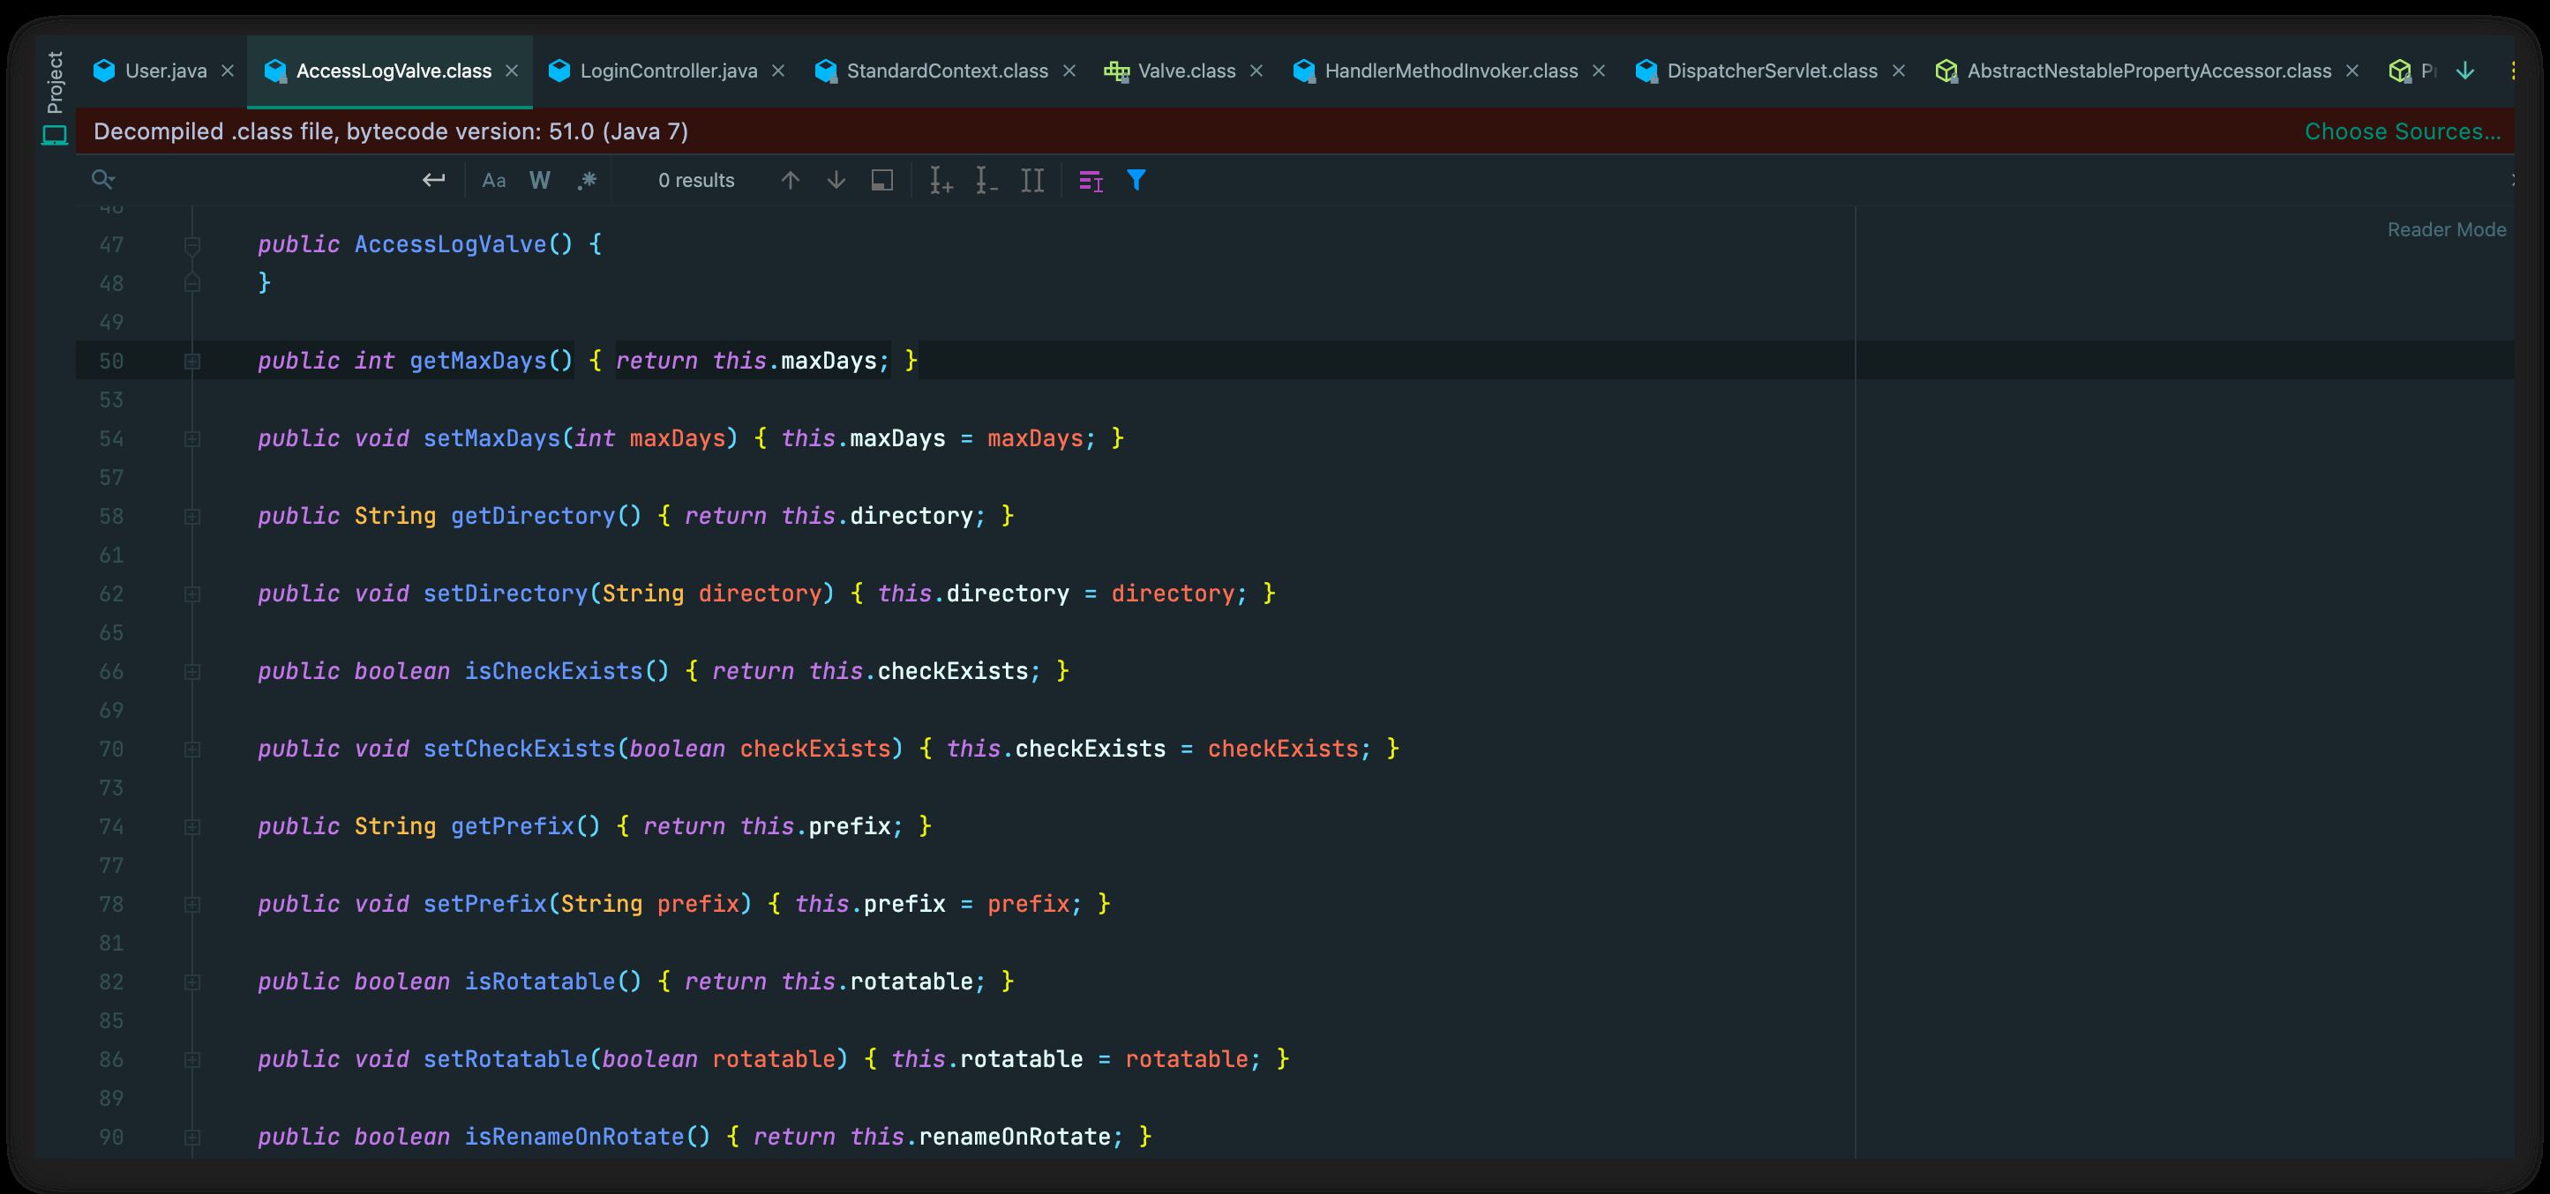Add selection for next occurrence
Screen dimensions: 2550x1194
[x=941, y=180]
